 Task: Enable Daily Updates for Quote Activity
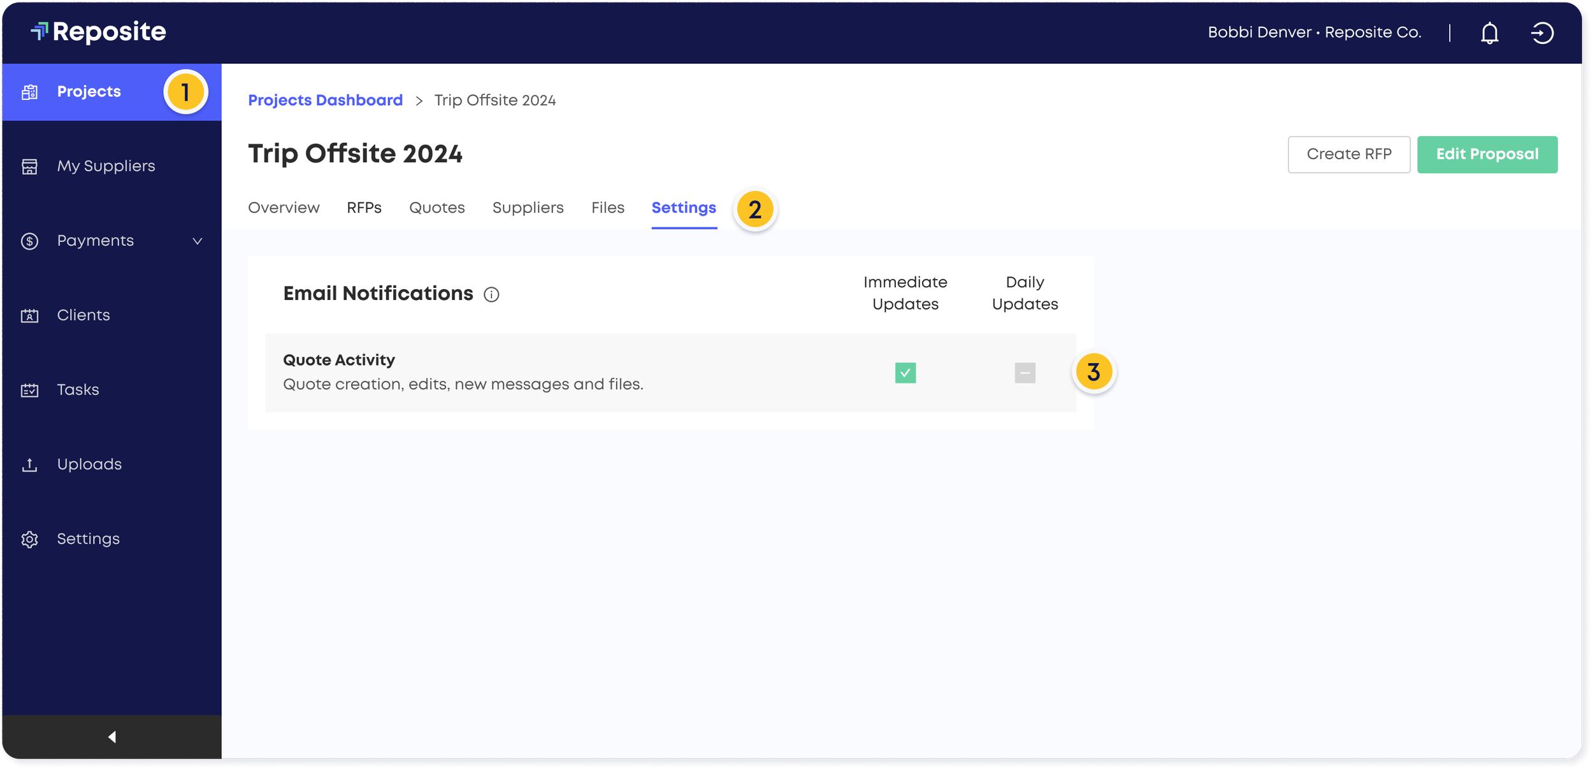coord(1025,373)
